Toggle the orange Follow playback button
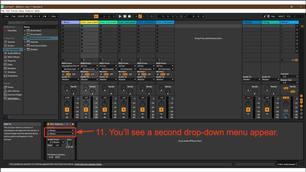 [96, 16]
